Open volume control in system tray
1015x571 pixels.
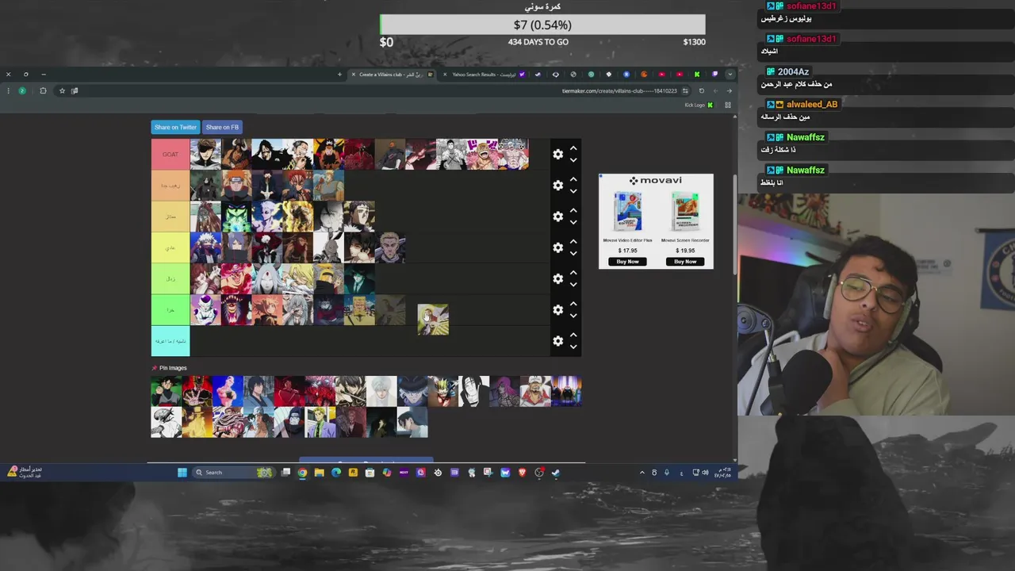click(x=705, y=473)
